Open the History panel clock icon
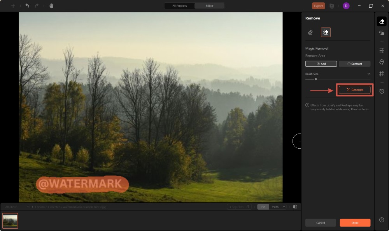The width and height of the screenshot is (389, 231). point(382,91)
